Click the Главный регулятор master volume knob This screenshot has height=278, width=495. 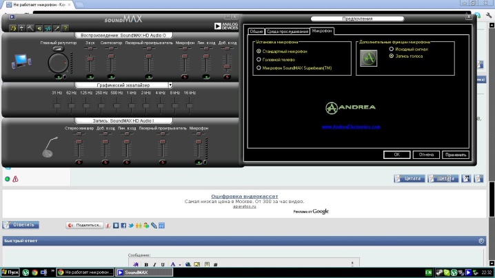[x=58, y=63]
